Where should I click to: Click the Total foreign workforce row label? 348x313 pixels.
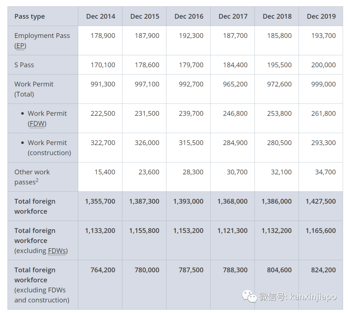point(35,206)
